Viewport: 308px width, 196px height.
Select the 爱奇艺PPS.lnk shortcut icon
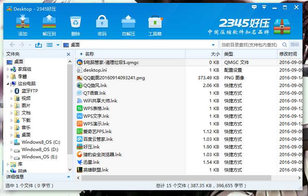79,131
